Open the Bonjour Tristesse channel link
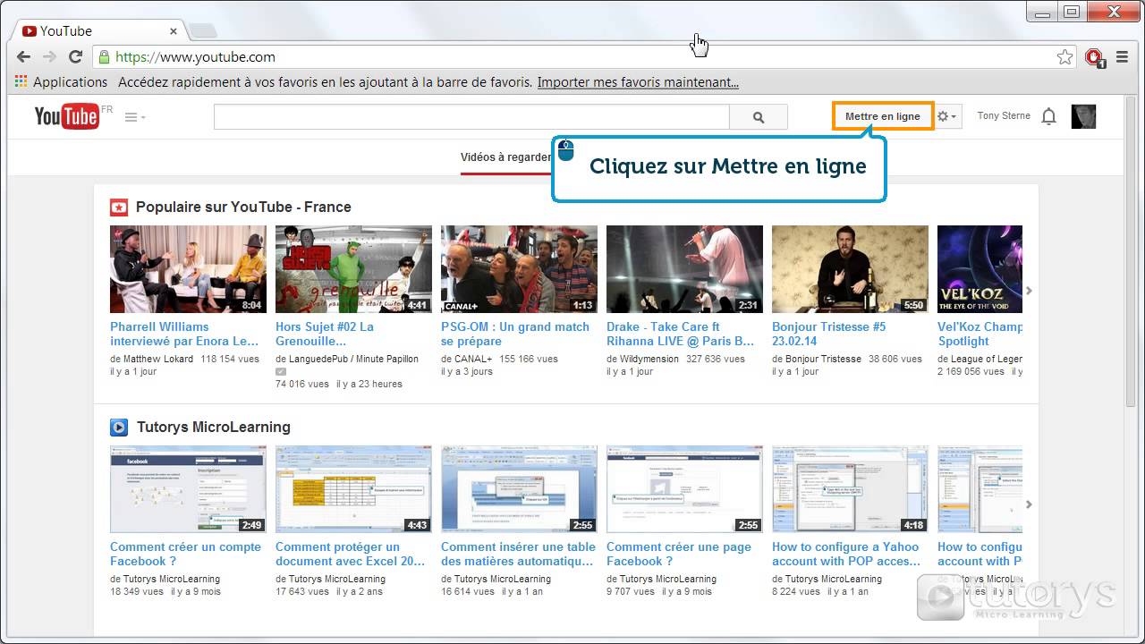 coord(823,359)
